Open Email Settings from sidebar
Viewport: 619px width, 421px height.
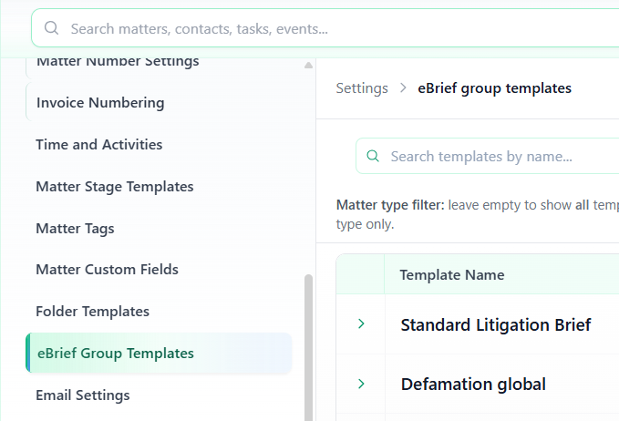pyautogui.click(x=82, y=395)
